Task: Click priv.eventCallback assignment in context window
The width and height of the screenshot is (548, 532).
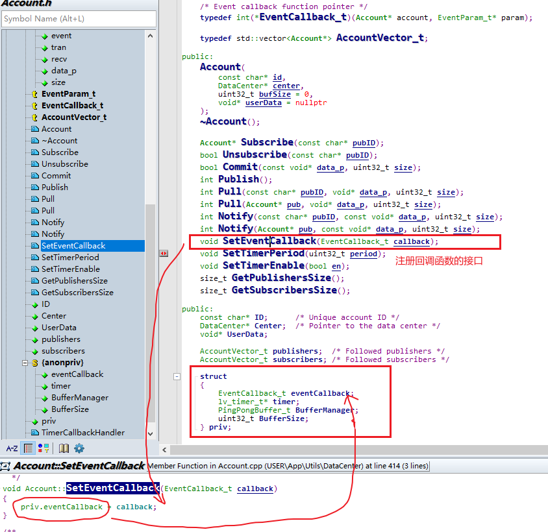Action: (x=62, y=507)
